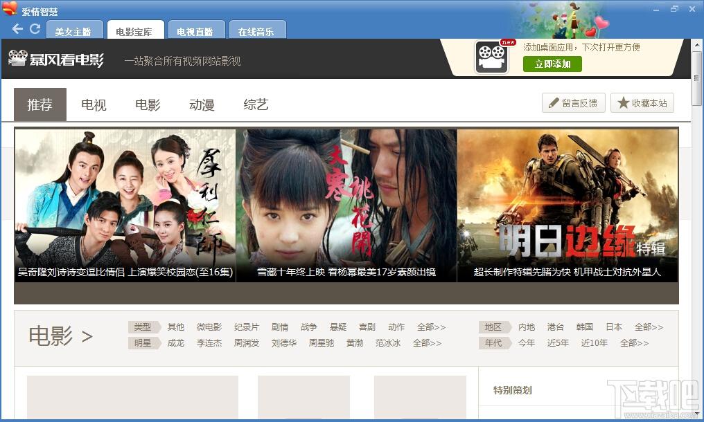Filter by type 其他
Viewport: 704px width, 422px height.
(x=175, y=327)
